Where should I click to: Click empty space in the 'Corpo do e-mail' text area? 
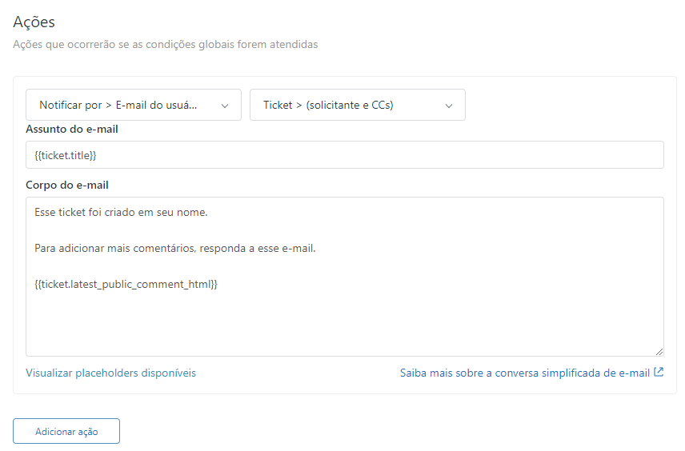tap(344, 320)
